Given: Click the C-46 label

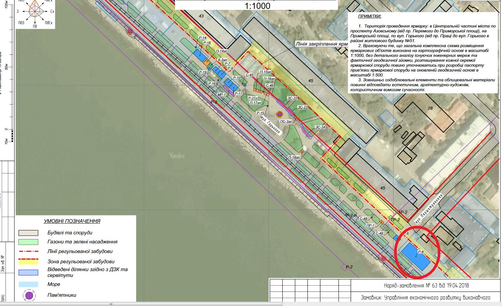Looking at the screenshot, I should 270,85.
